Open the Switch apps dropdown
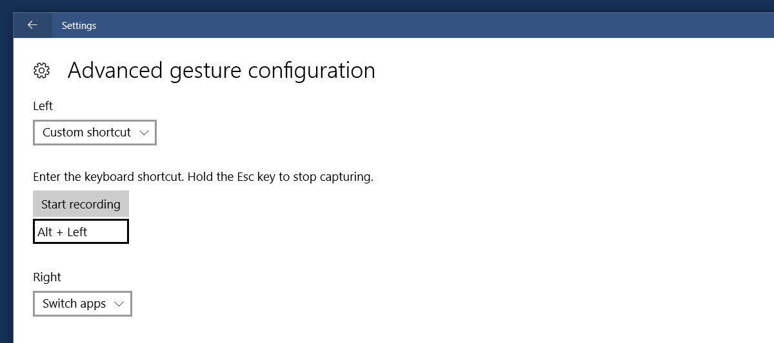The width and height of the screenshot is (774, 343). coord(82,304)
